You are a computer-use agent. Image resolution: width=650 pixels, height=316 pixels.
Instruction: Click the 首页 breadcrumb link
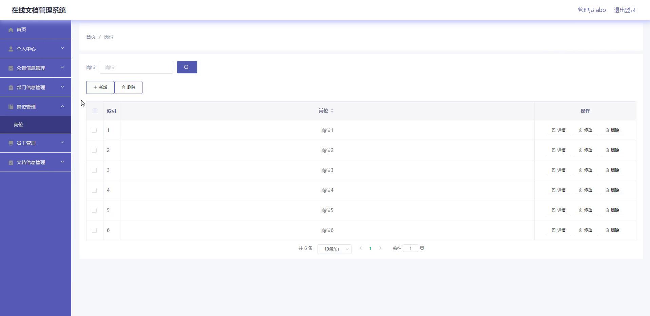pos(91,37)
